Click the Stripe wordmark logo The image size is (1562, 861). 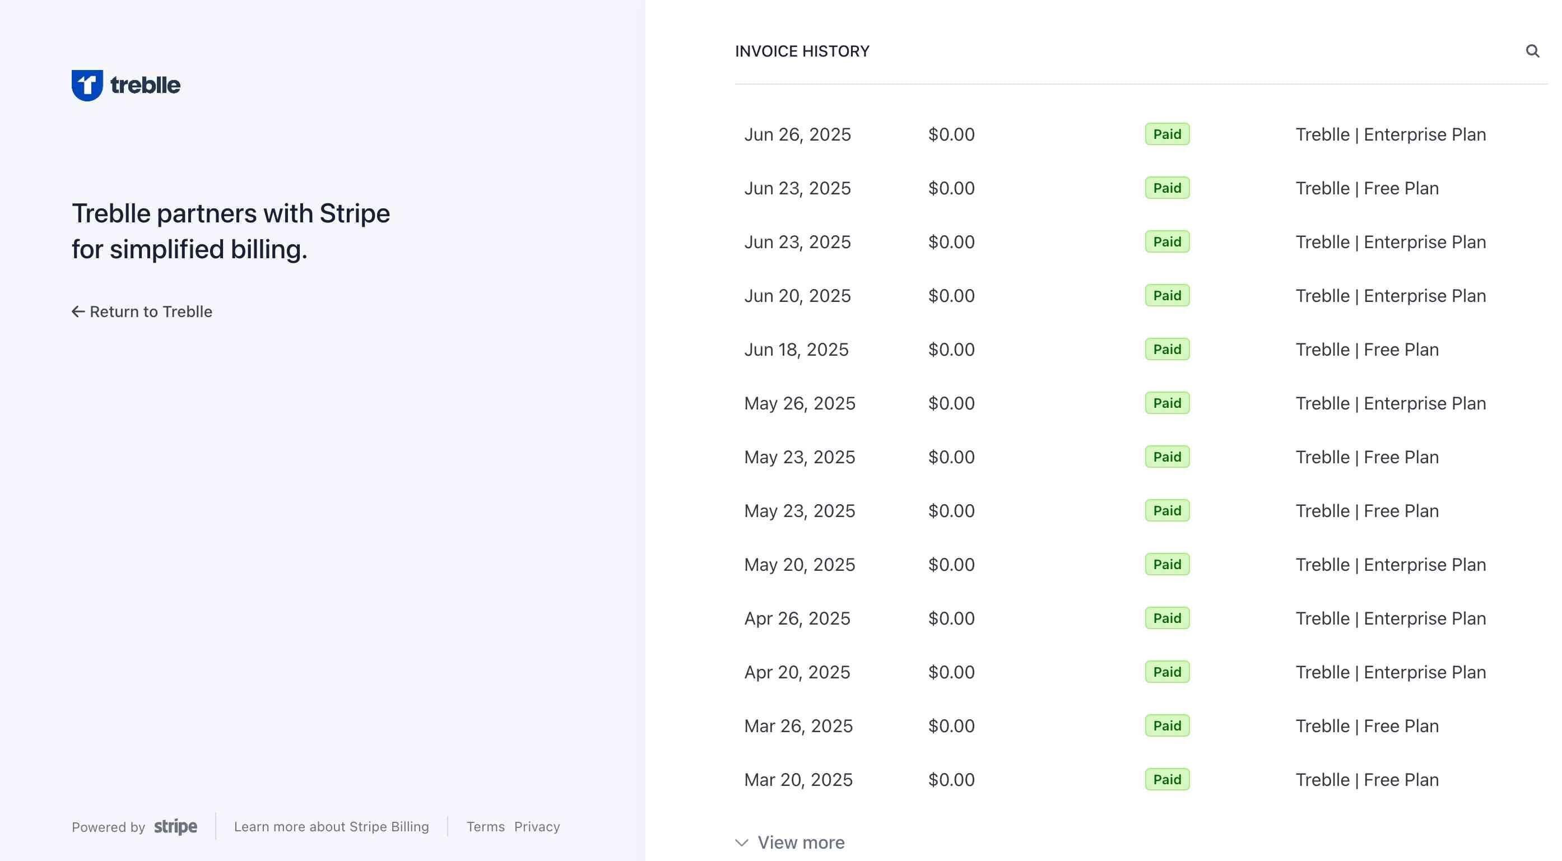click(175, 826)
